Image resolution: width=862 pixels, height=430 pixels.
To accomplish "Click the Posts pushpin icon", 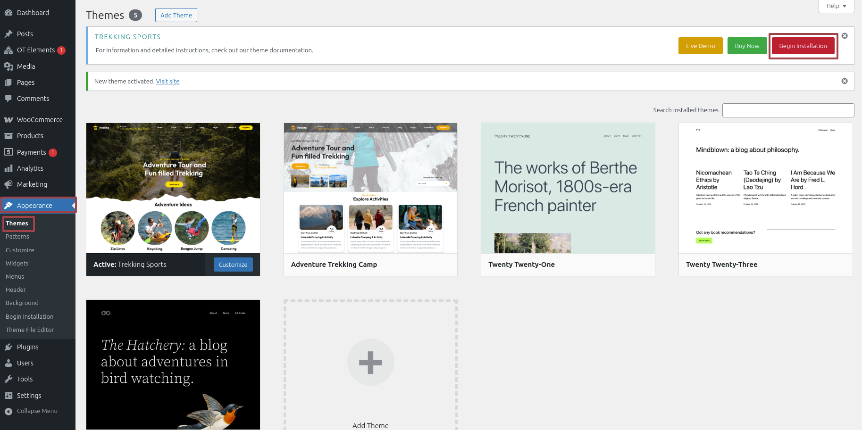I will [x=8, y=34].
